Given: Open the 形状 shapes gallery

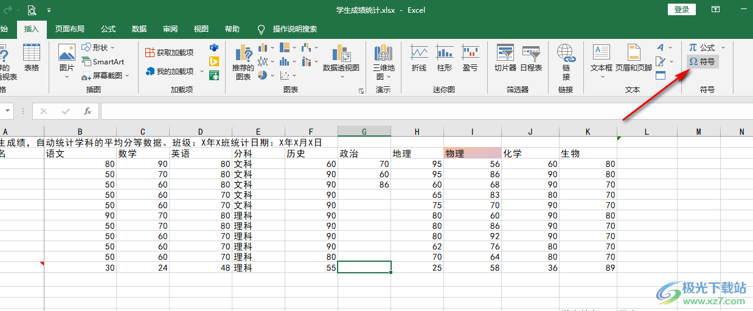Looking at the screenshot, I should tap(97, 47).
